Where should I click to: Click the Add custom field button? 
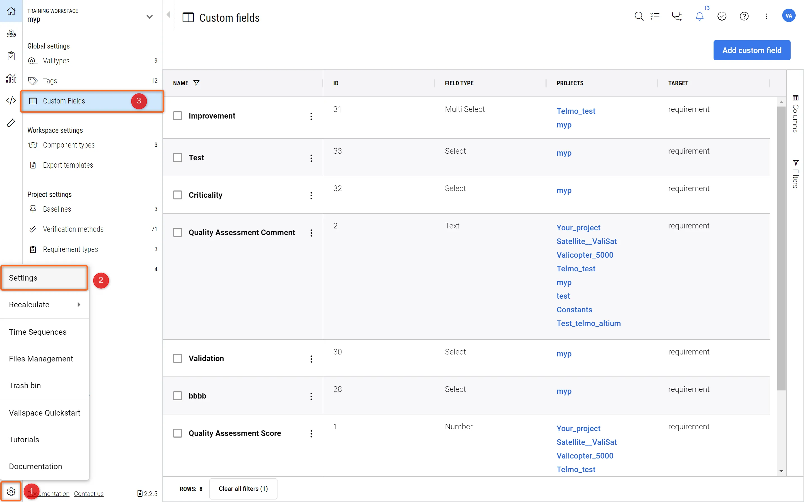[x=752, y=50]
